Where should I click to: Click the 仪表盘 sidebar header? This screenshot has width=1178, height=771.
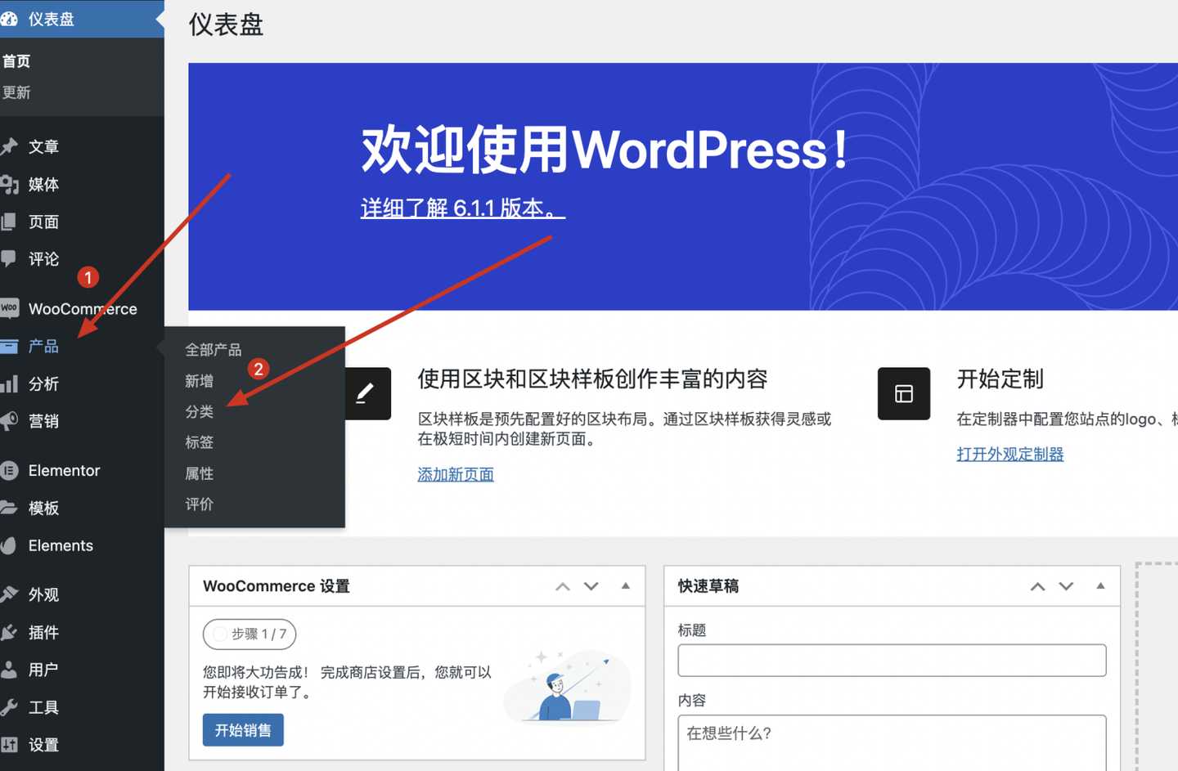[82, 19]
